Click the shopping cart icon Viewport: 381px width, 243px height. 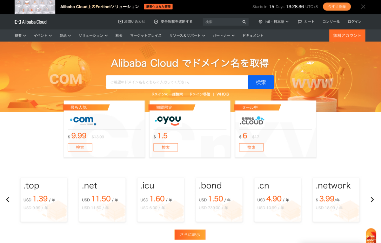[x=299, y=22]
